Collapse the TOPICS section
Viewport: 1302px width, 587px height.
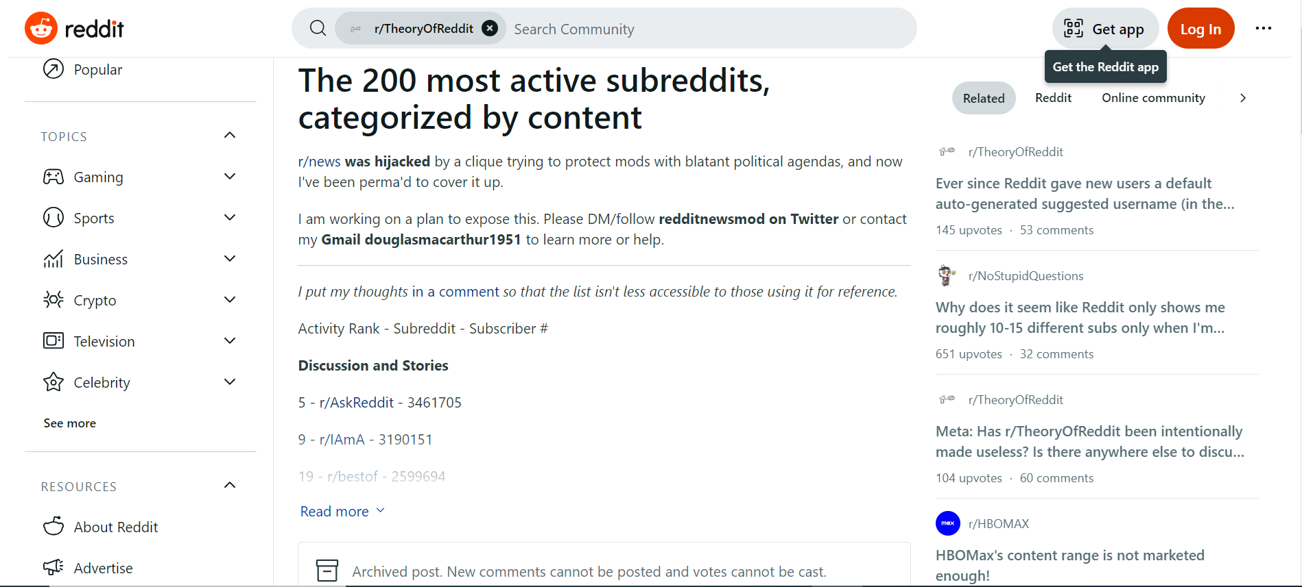[x=230, y=135]
